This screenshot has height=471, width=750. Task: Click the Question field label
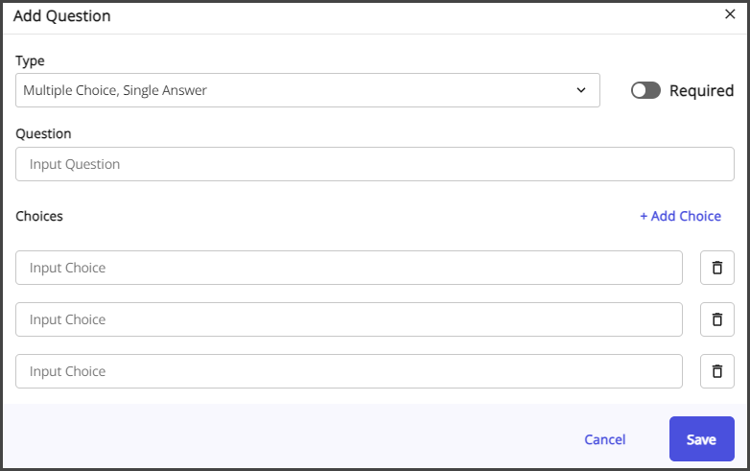click(43, 134)
